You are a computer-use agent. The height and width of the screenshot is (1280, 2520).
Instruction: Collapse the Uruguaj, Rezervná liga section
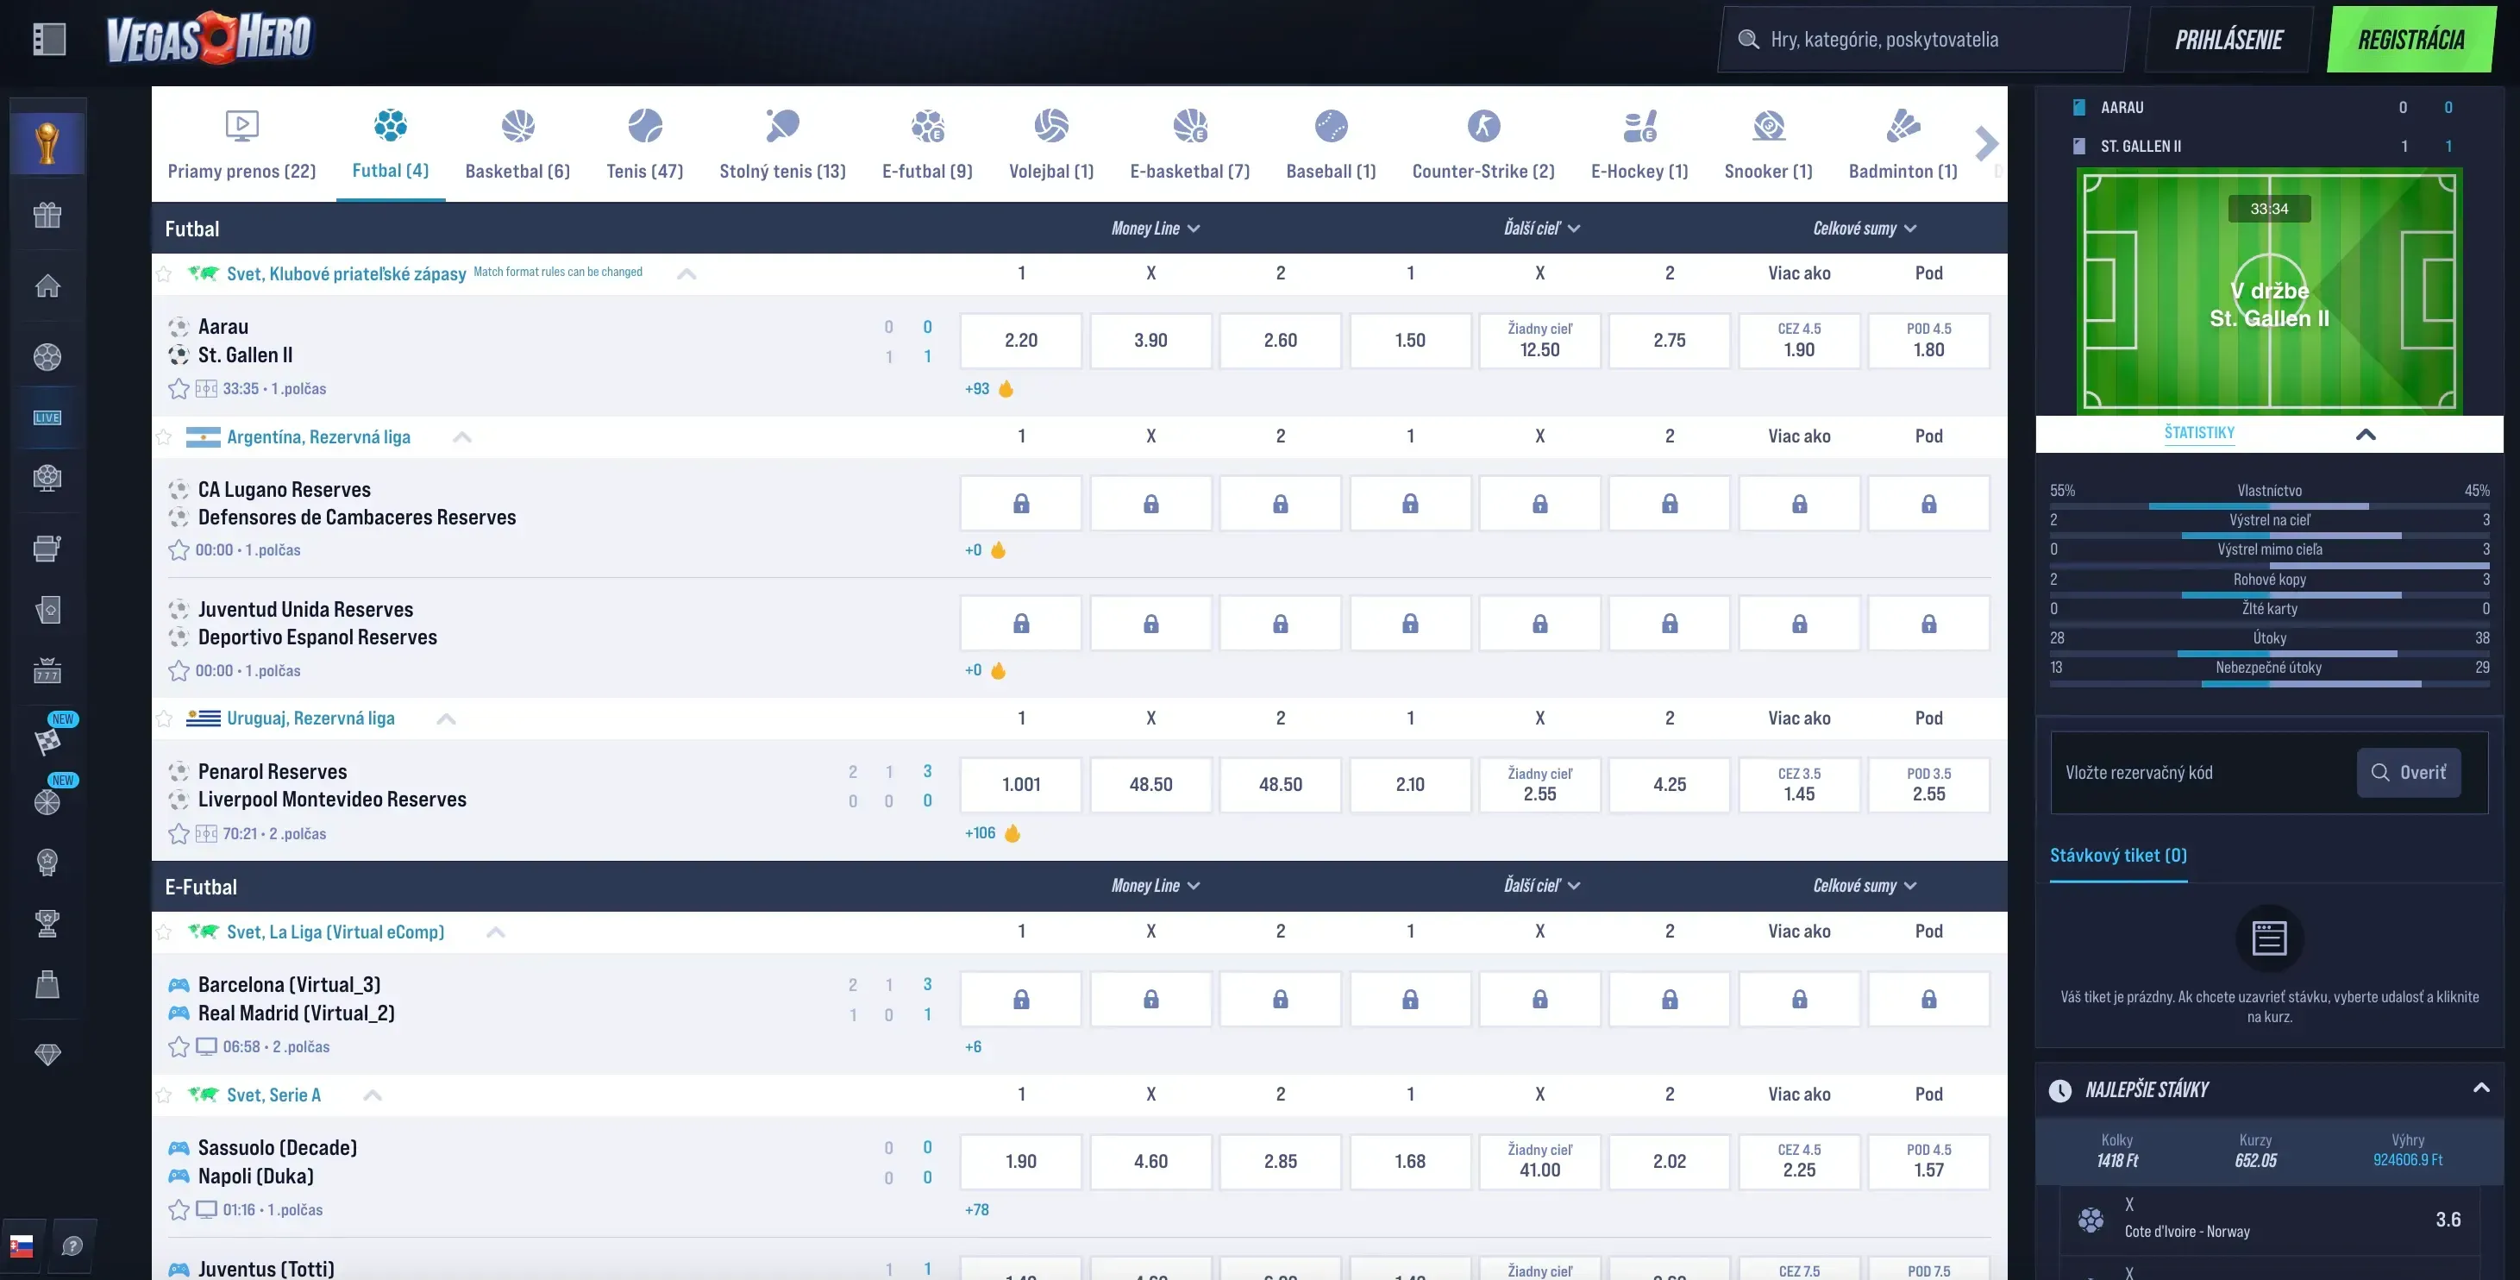click(446, 718)
